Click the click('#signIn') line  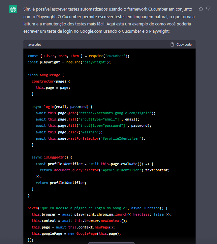point(69,132)
